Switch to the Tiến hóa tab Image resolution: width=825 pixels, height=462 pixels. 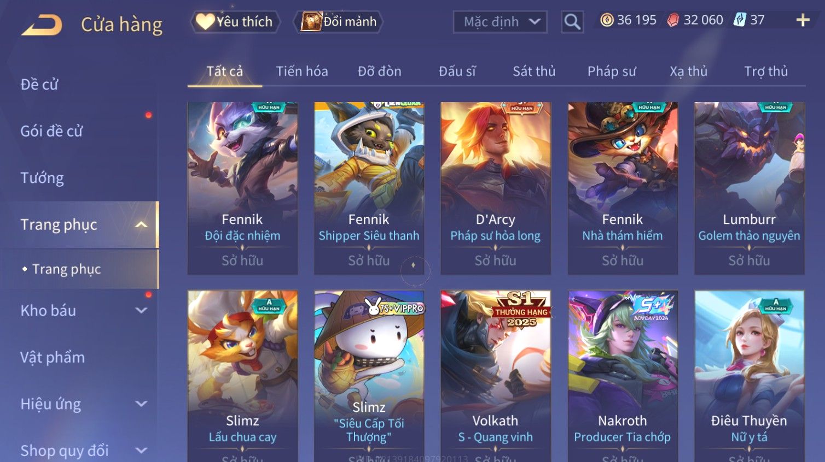302,72
